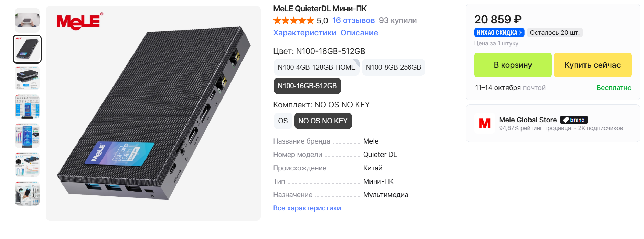Image resolution: width=644 pixels, height=239 pixels.
Task: Show the selected mini-PC angled view thumbnail
Action: tap(27, 49)
